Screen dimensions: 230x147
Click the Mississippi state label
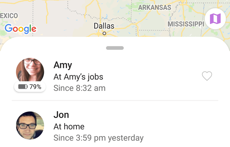click(x=186, y=24)
